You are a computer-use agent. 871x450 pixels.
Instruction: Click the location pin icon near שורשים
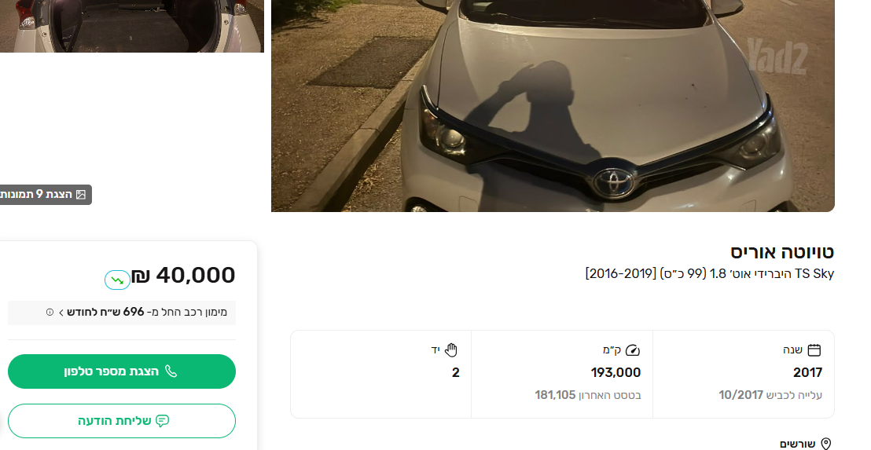click(826, 444)
